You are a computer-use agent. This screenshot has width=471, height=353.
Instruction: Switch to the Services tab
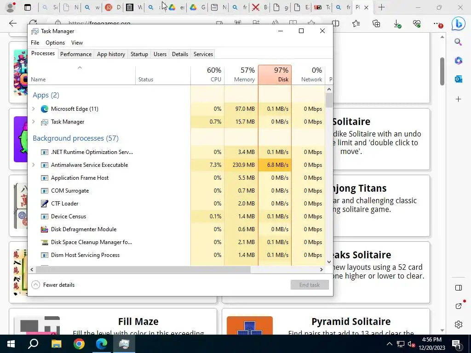coord(203,54)
